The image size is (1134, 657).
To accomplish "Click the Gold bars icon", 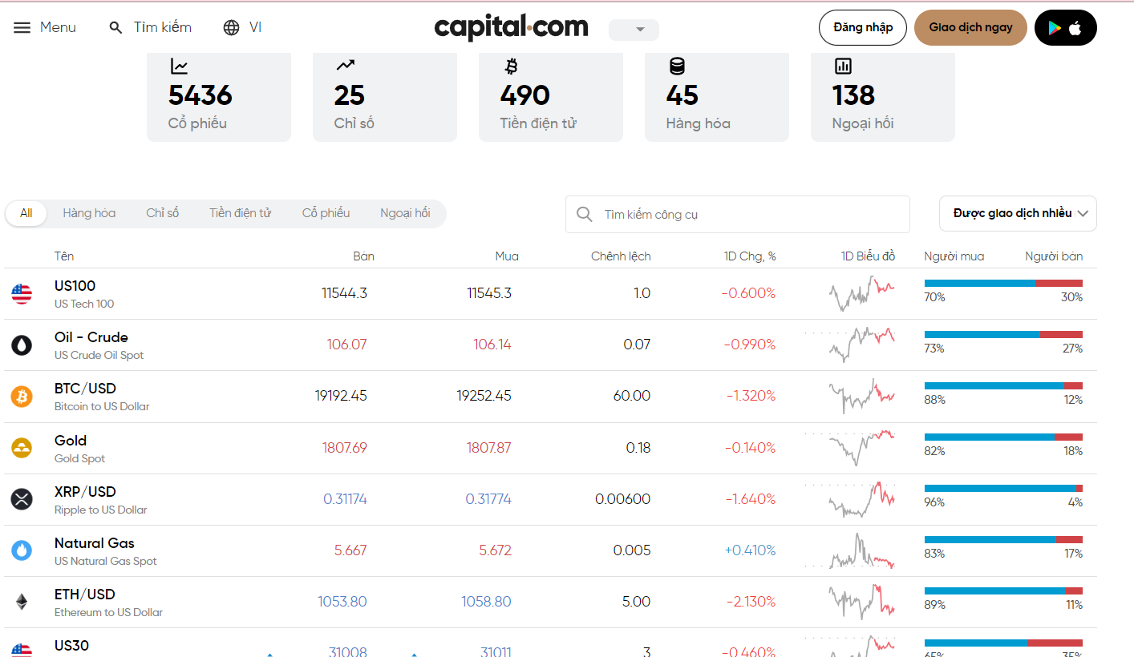I will (22, 448).
